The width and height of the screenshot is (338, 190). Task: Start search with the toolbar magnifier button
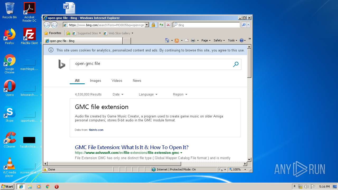point(244,25)
